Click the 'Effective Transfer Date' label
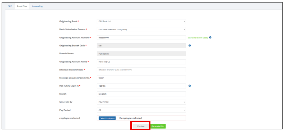The width and height of the screenshot is (284, 132). click(71, 70)
